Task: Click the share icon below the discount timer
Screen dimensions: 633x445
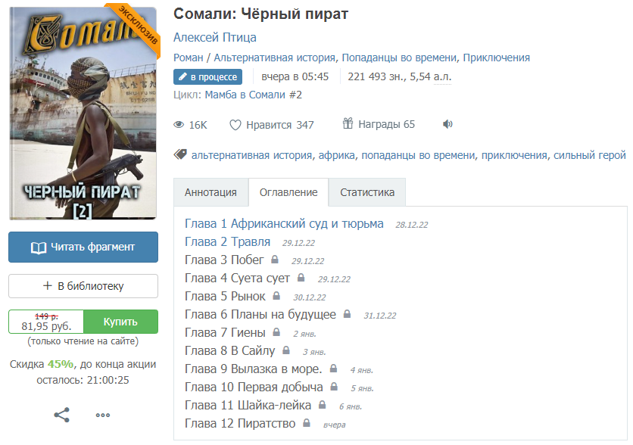Action: point(62,415)
